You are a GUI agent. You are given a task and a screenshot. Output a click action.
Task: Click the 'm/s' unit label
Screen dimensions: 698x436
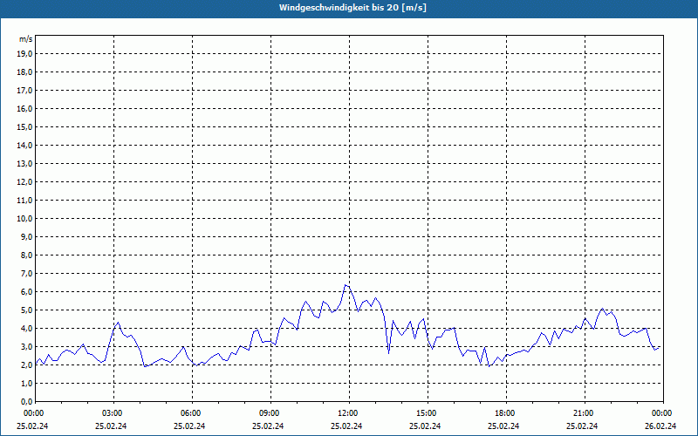click(25, 39)
